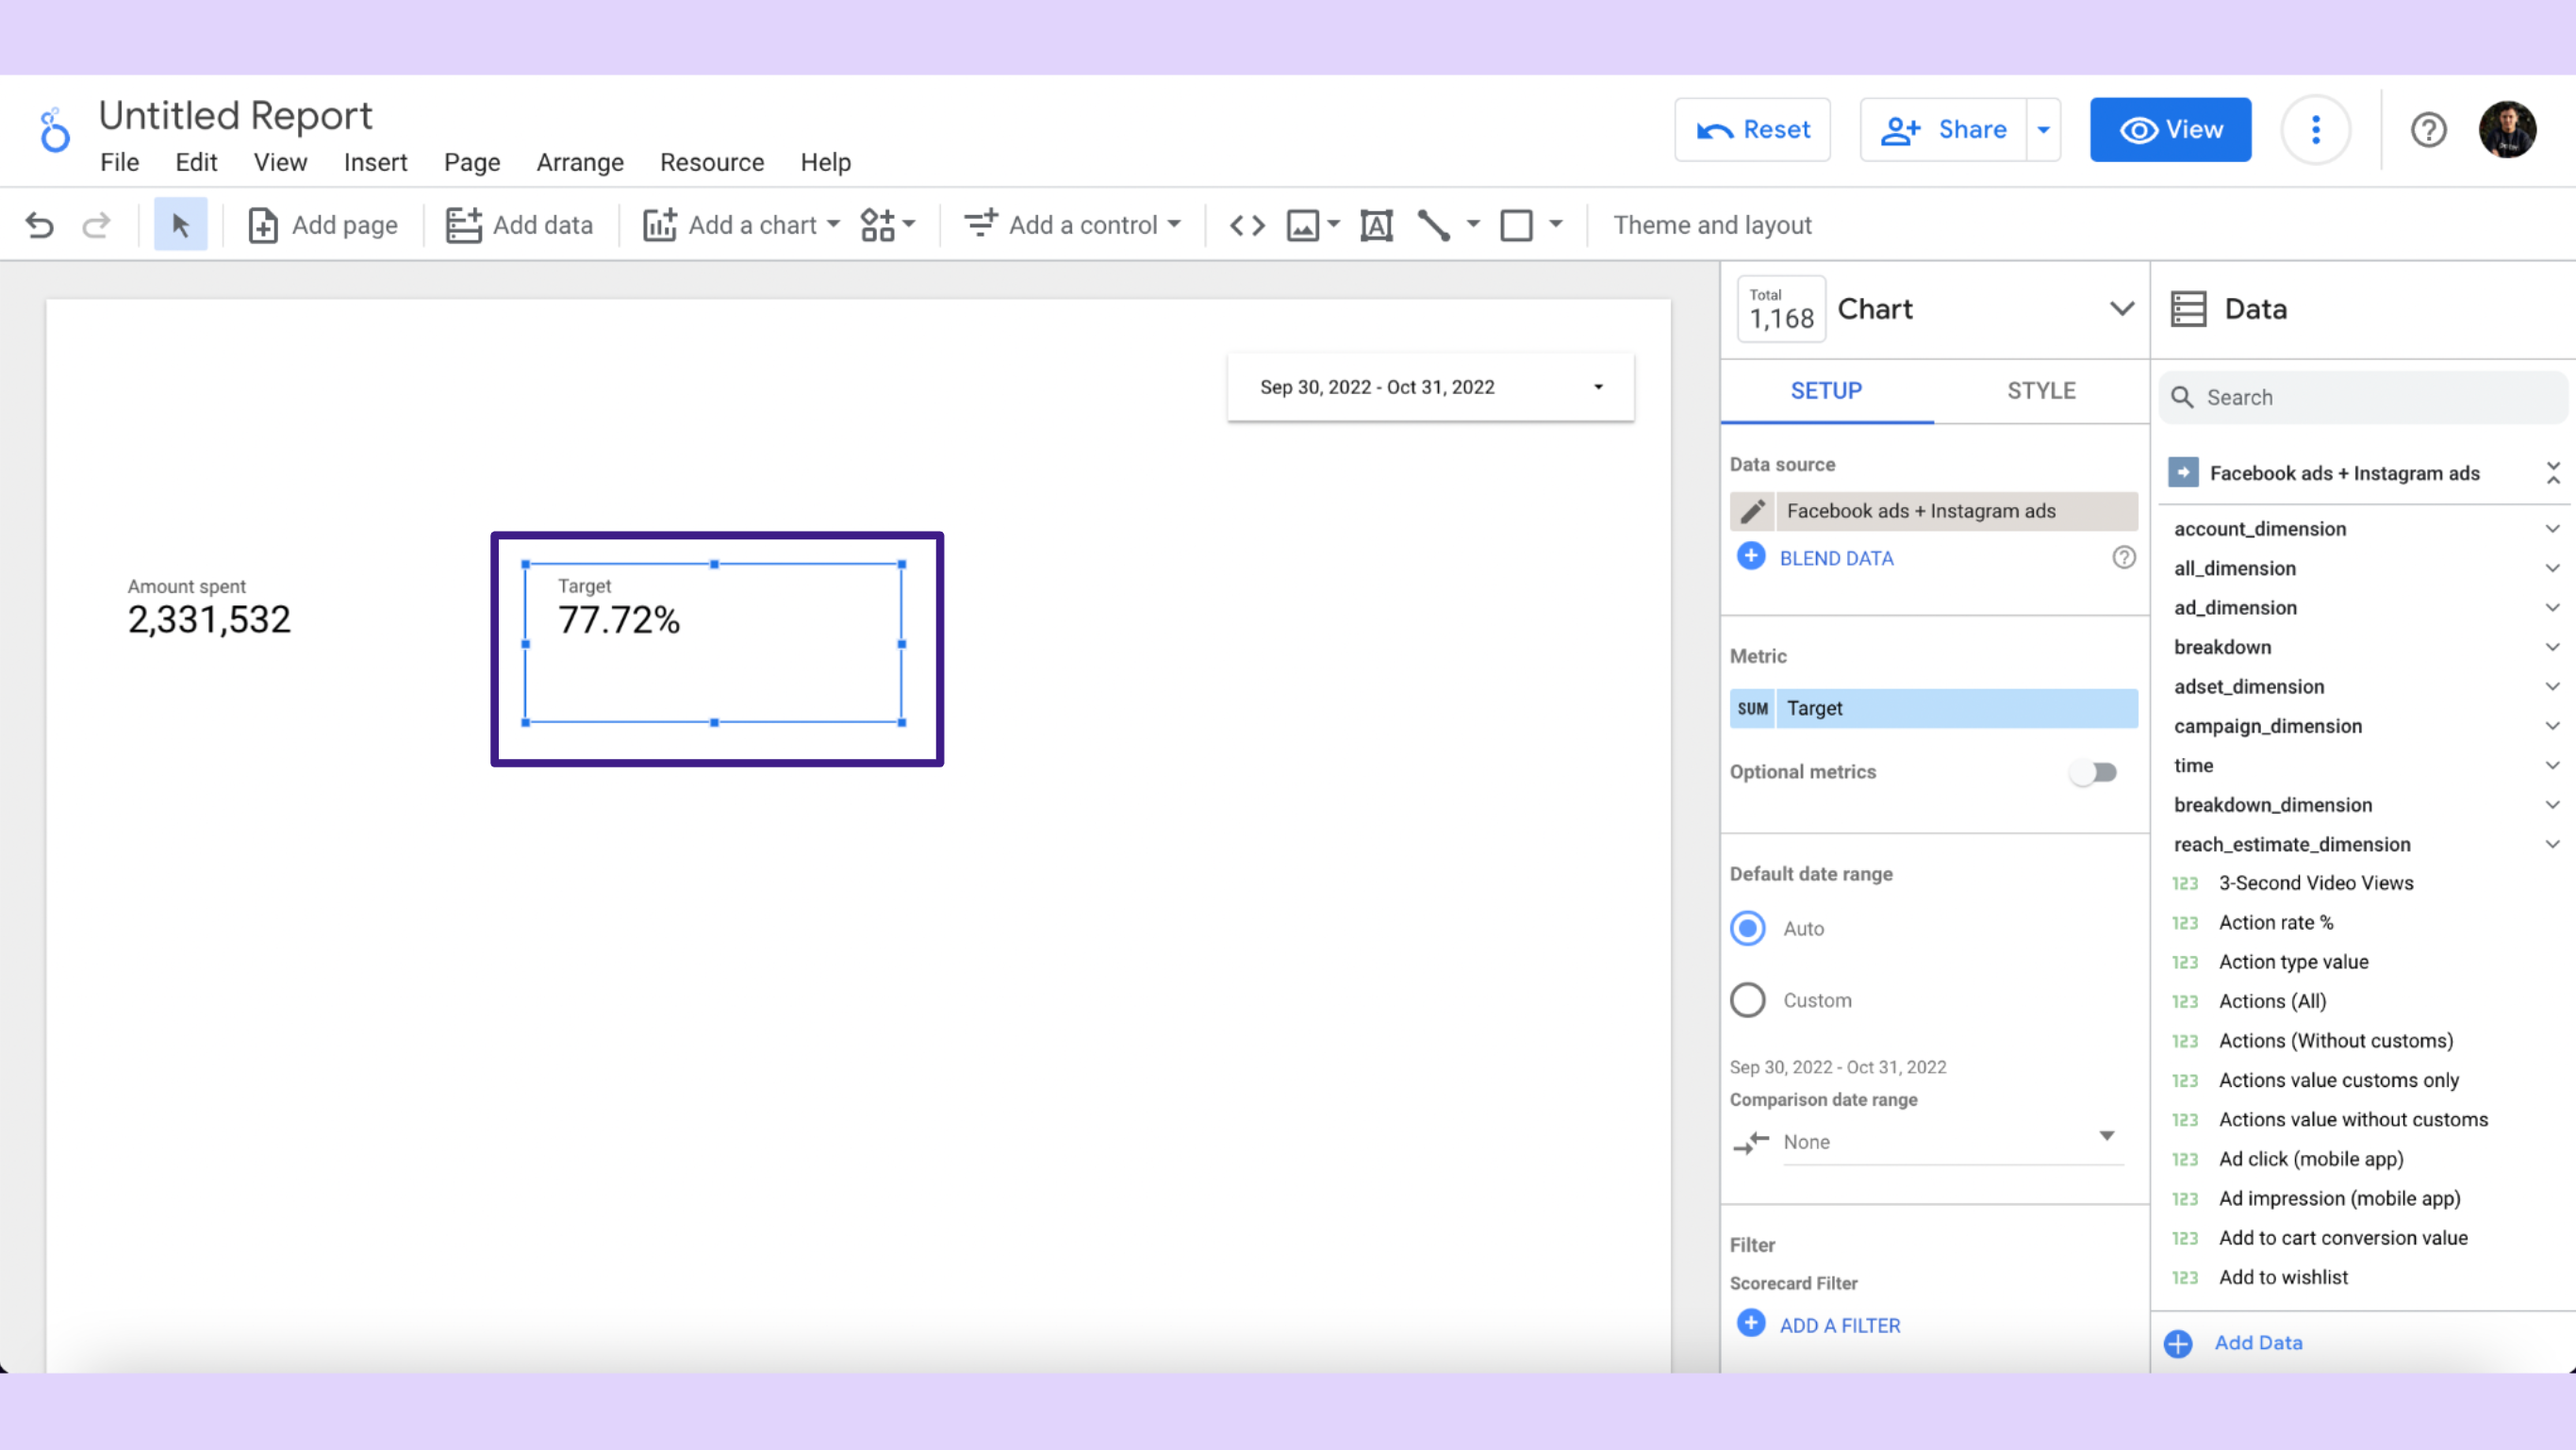Open the shape type dropdown arrow
Image resolution: width=2576 pixels, height=1450 pixels.
click(x=1555, y=224)
